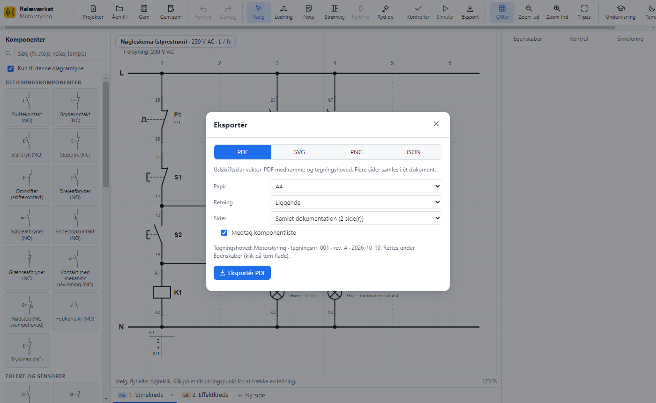The width and height of the screenshot is (656, 403).
Task: Open the Sider dropdown
Action: point(356,218)
